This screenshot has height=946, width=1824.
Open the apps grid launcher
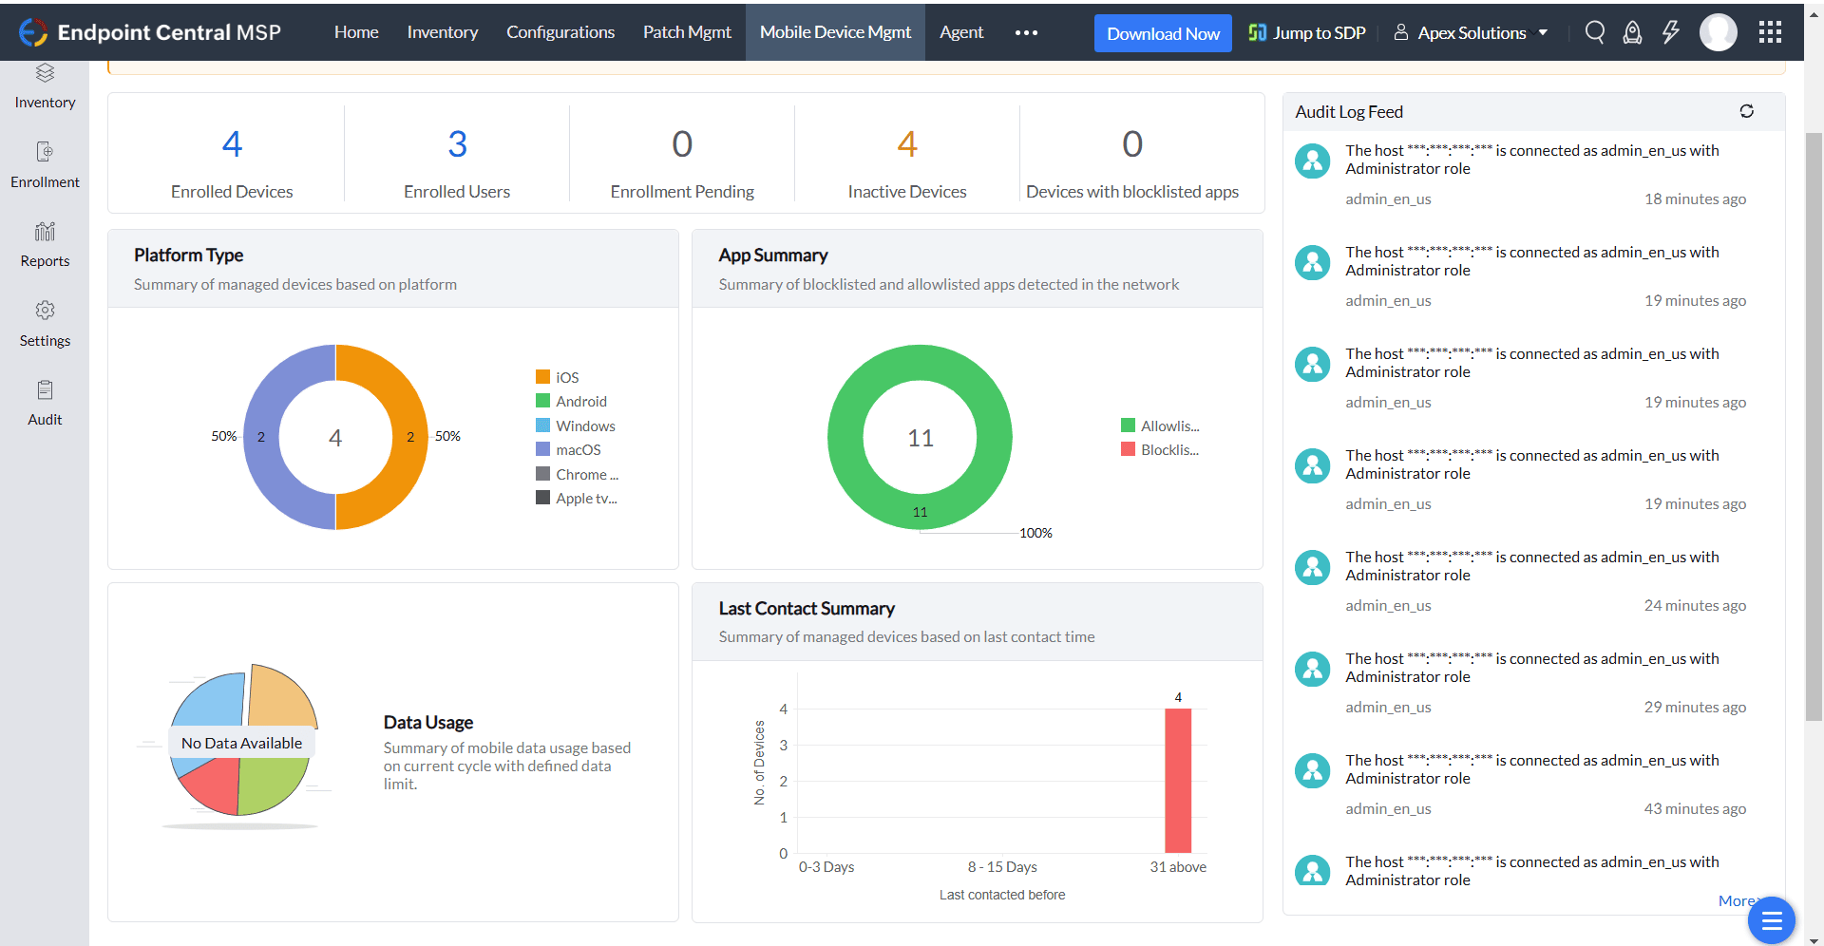click(x=1769, y=31)
